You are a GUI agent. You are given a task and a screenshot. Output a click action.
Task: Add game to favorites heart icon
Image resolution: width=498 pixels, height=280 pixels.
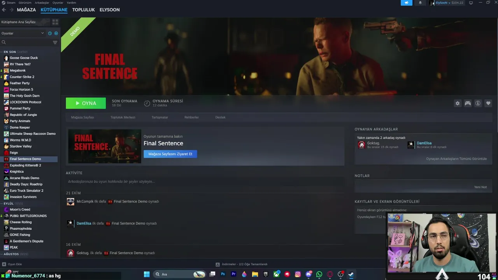pos(488,103)
